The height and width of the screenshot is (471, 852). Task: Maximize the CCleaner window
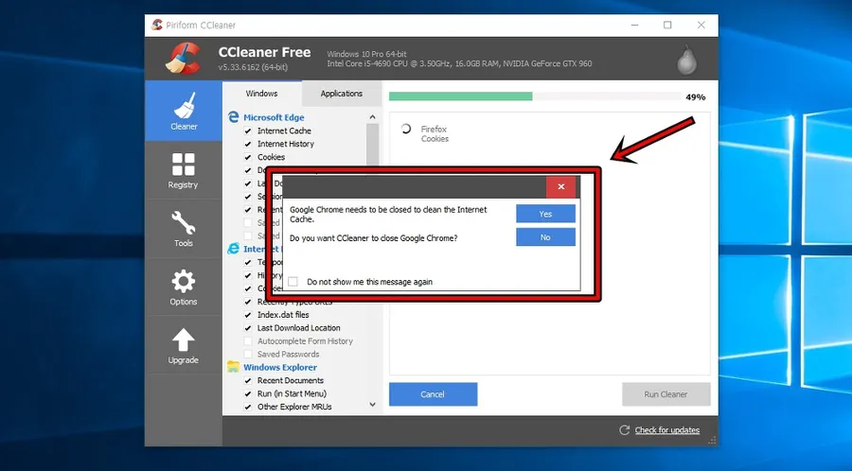(667, 25)
